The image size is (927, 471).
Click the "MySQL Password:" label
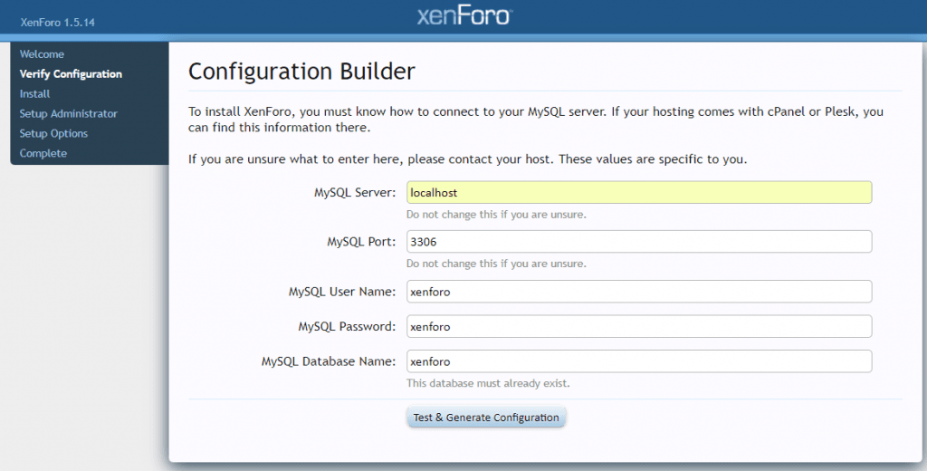[x=347, y=326]
